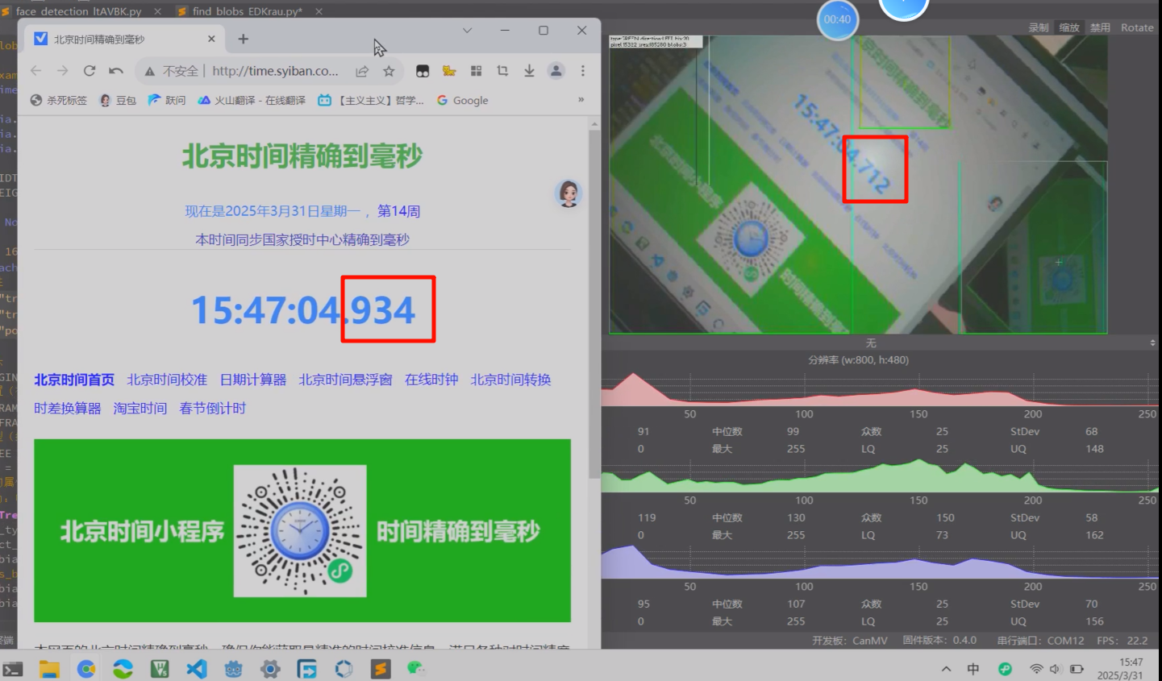
Task: Toggle 禁用 (disable) for the frame buffer
Action: [1100, 27]
